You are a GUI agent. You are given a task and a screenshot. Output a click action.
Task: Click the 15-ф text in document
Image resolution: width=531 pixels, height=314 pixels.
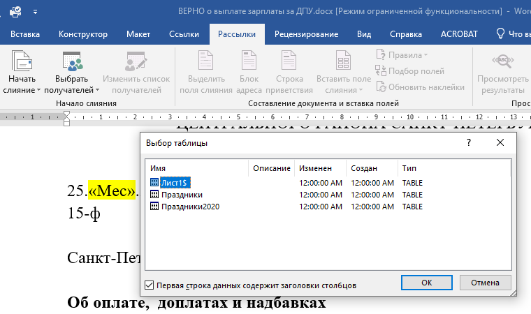[84, 213]
